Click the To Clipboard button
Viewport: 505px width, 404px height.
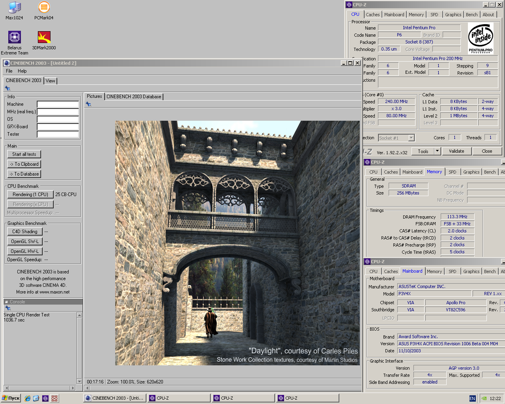coord(24,164)
